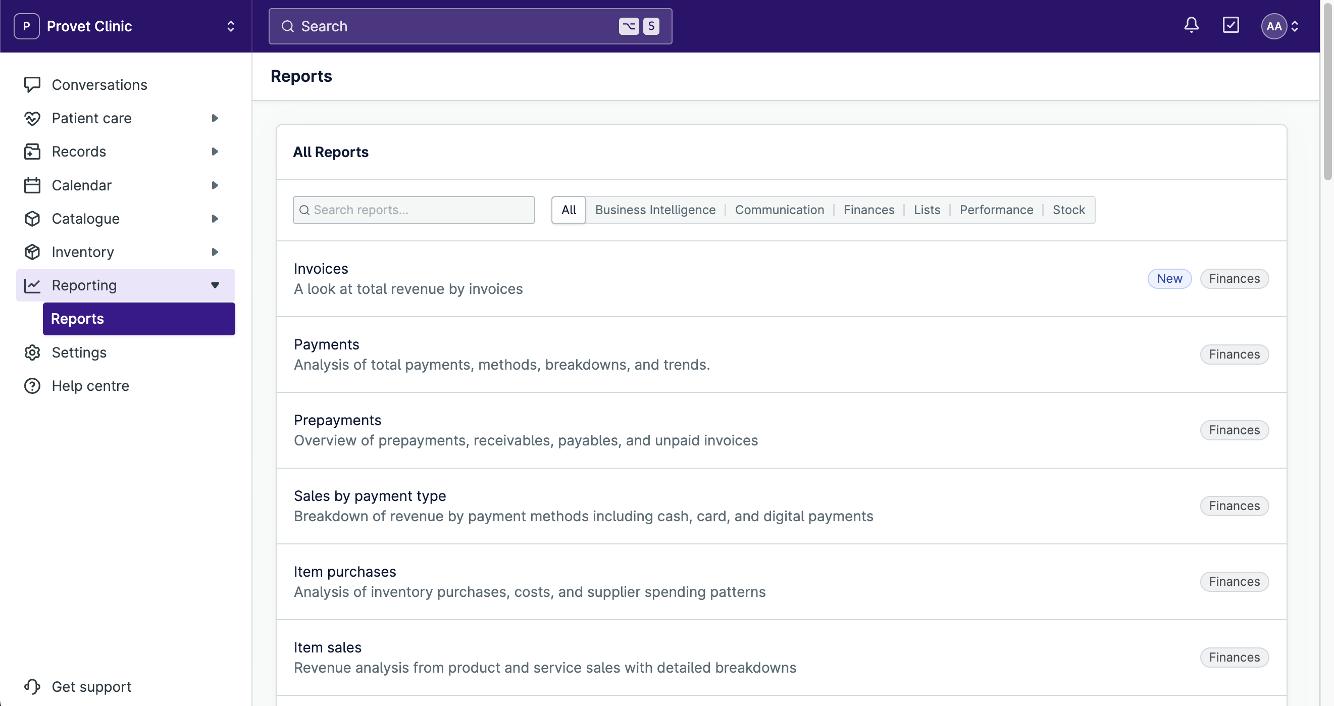
Task: Open the Invoices report
Action: (x=321, y=268)
